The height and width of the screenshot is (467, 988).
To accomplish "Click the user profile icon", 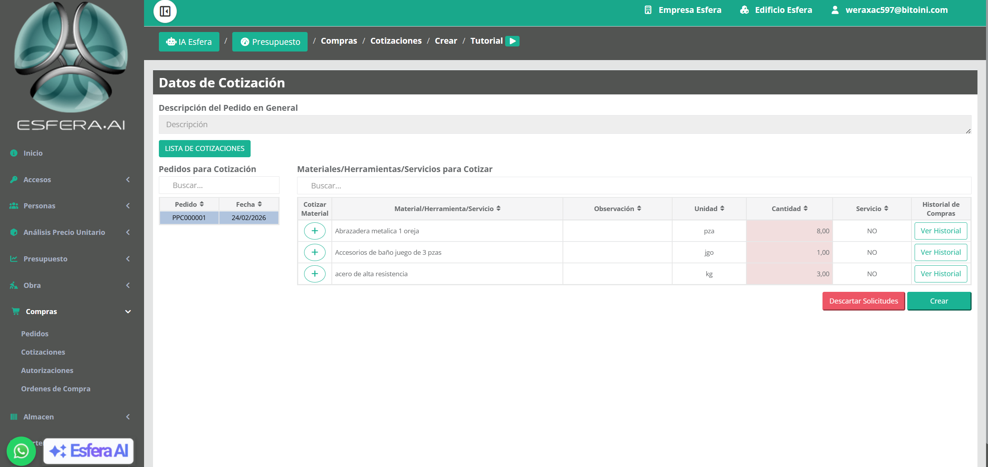I will pos(835,10).
